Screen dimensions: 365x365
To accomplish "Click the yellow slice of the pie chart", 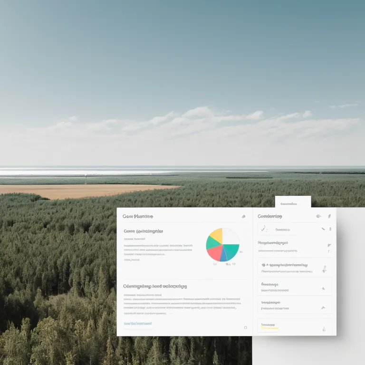I will (216, 235).
